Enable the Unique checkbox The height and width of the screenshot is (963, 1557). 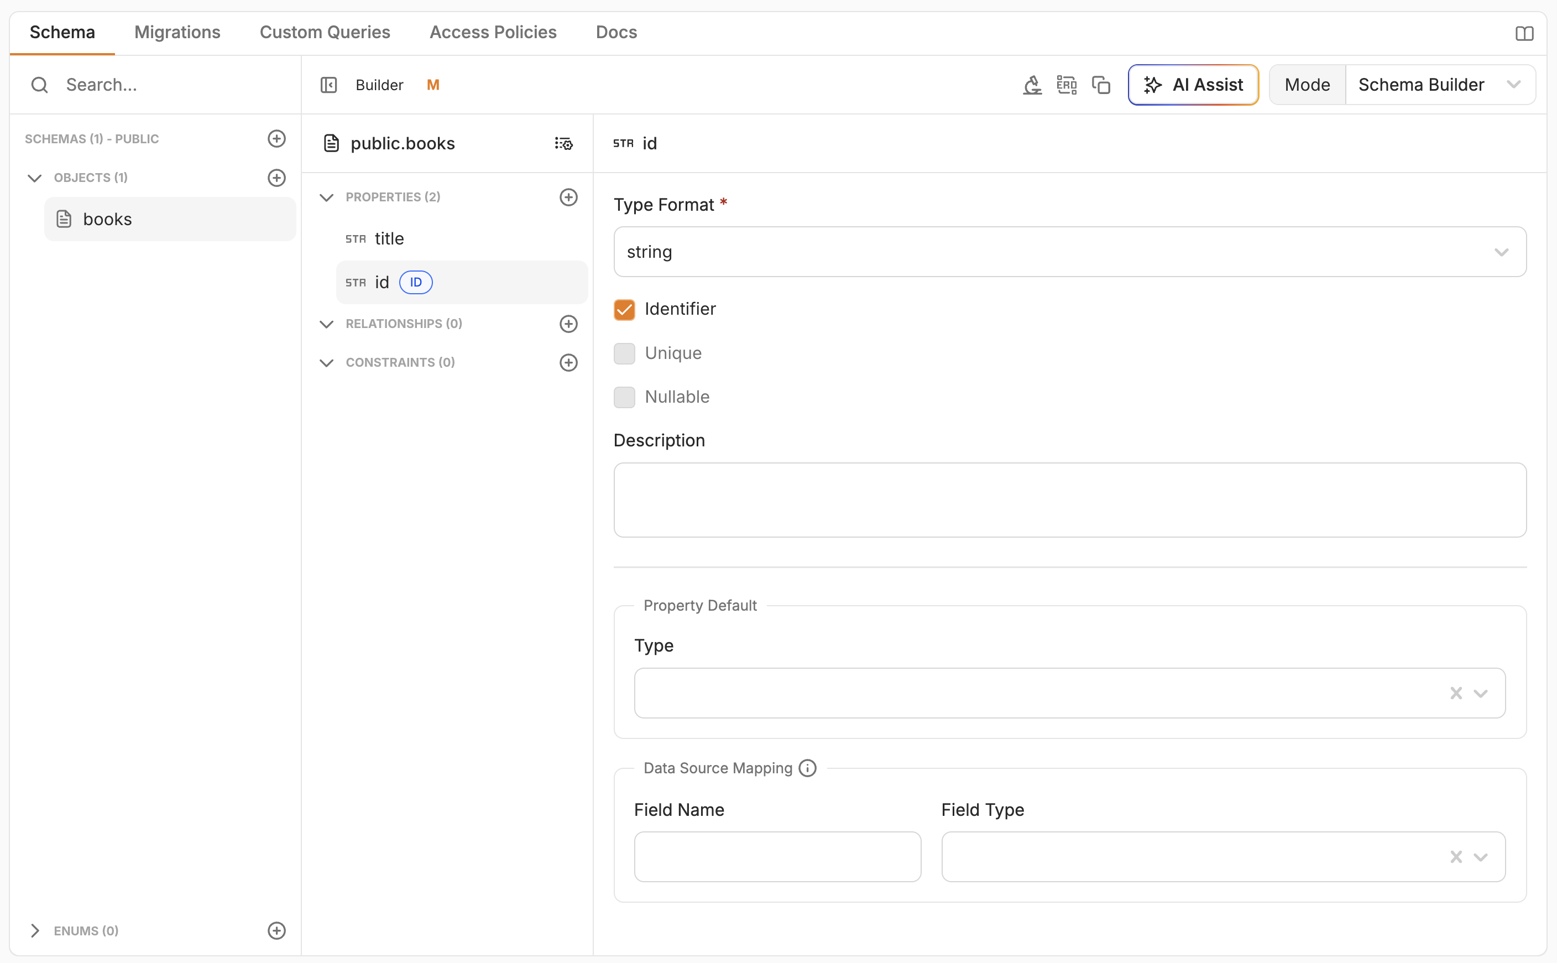[x=624, y=353]
